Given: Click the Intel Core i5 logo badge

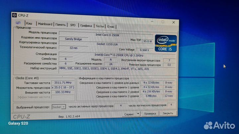Looking at the screenshot, I should coord(166,43).
